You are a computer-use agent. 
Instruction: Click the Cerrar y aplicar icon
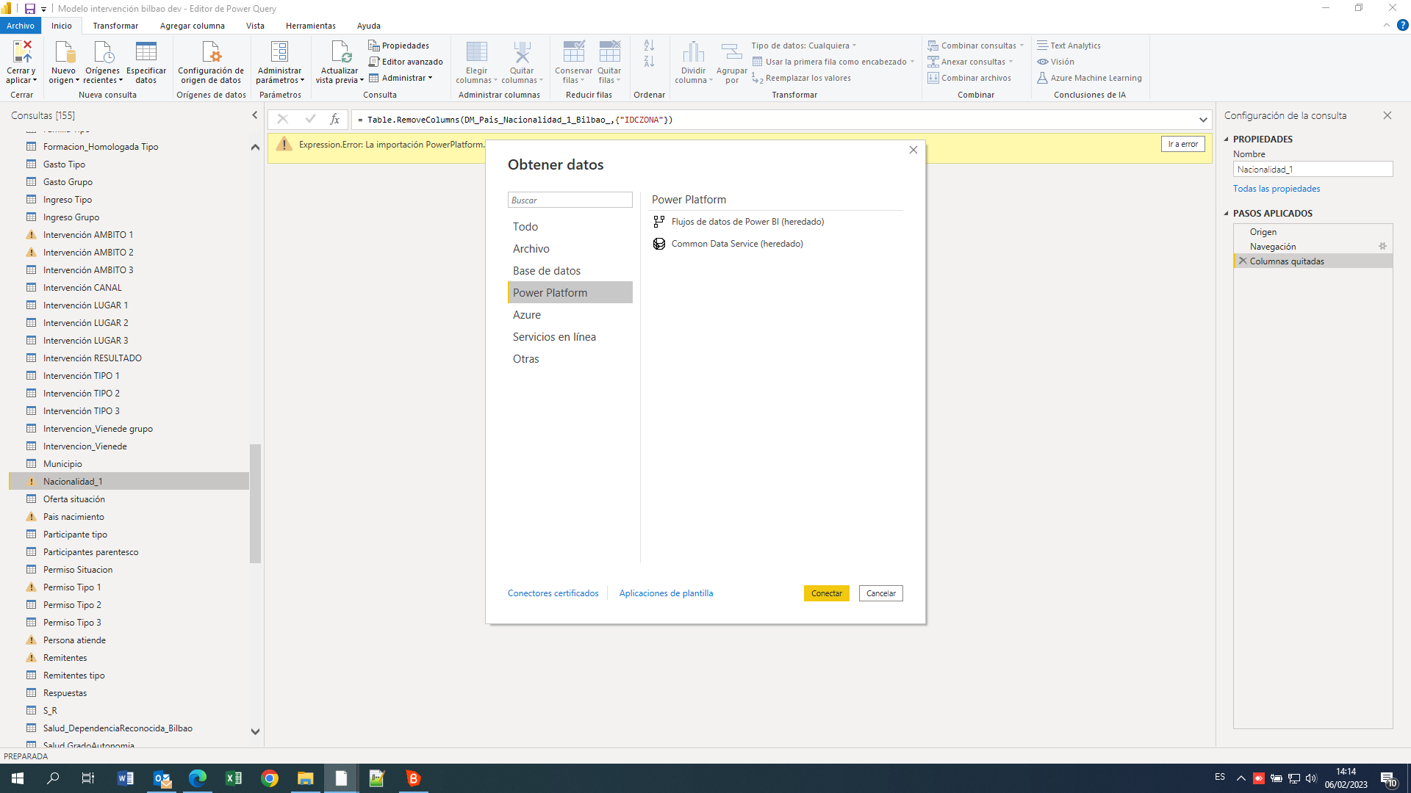pos(22,52)
